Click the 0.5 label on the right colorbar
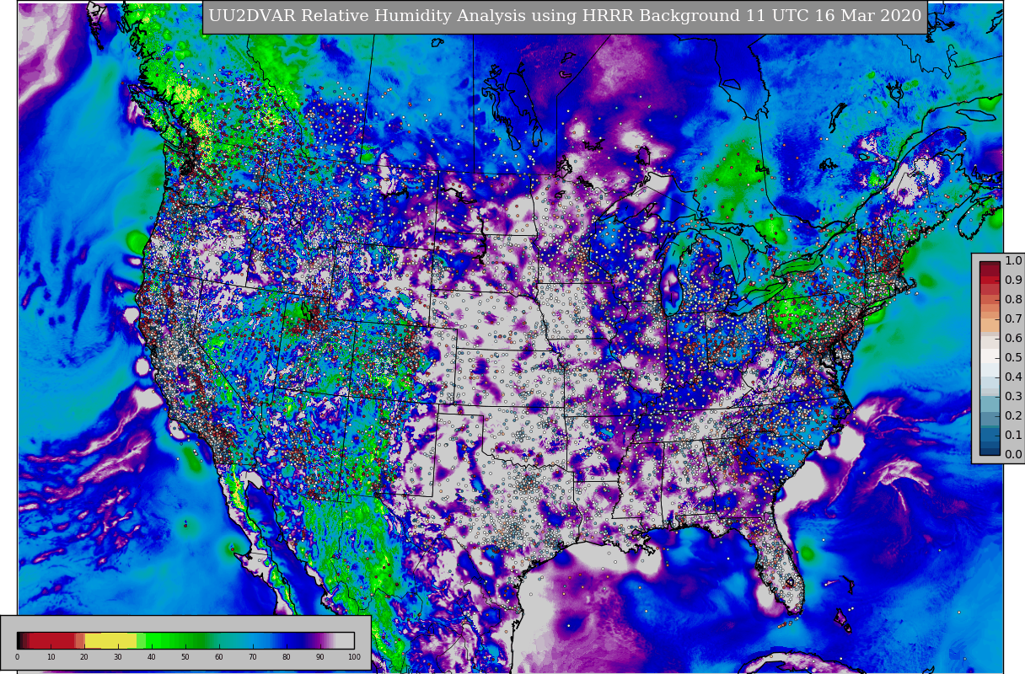The image size is (1025, 674). pos(1013,357)
